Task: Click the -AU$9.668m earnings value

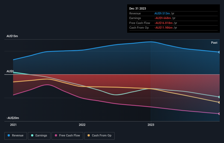Action: click(163, 18)
